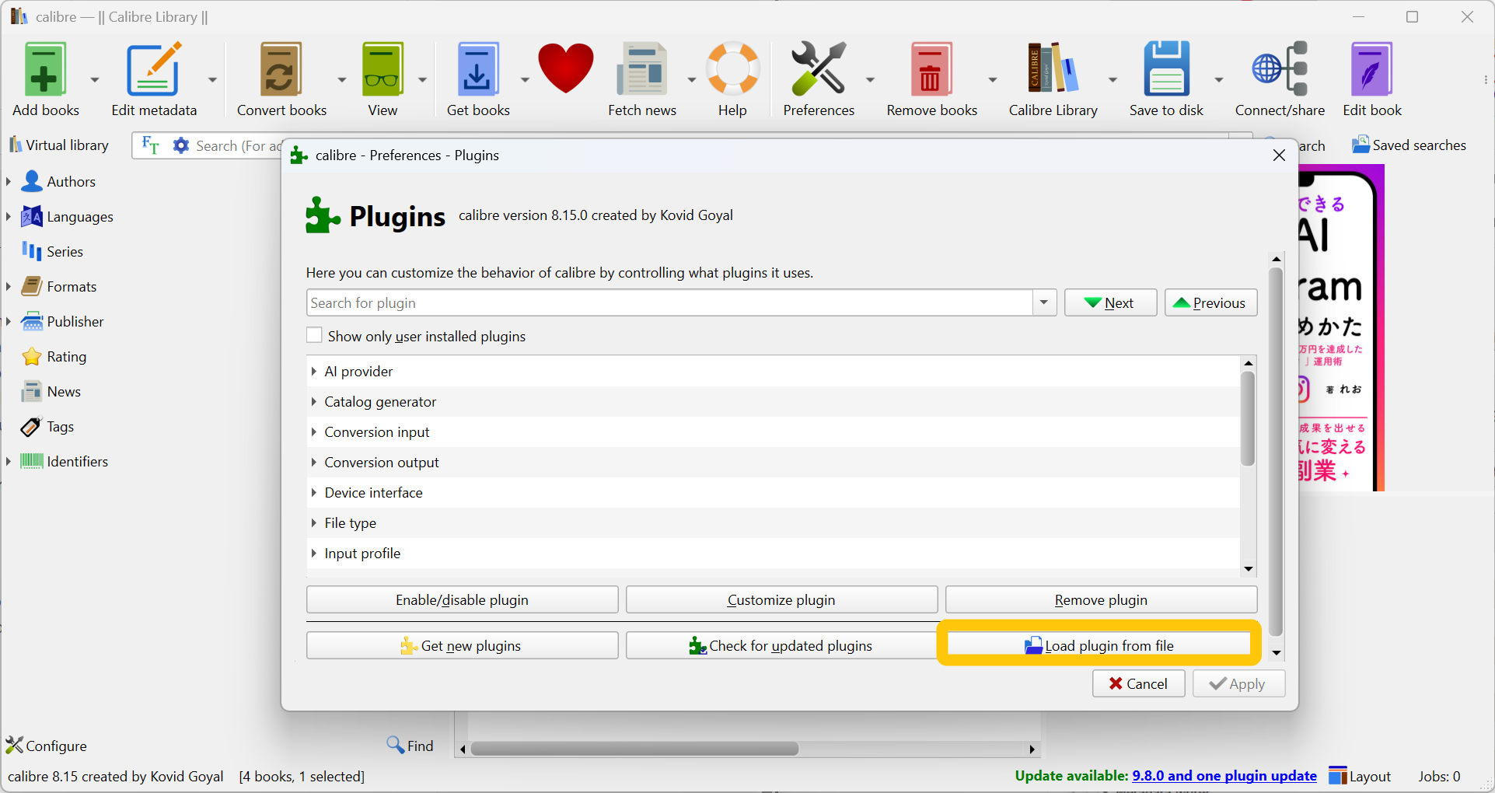The image size is (1495, 793).
Task: Expand Device interface plugins
Action: [314, 493]
